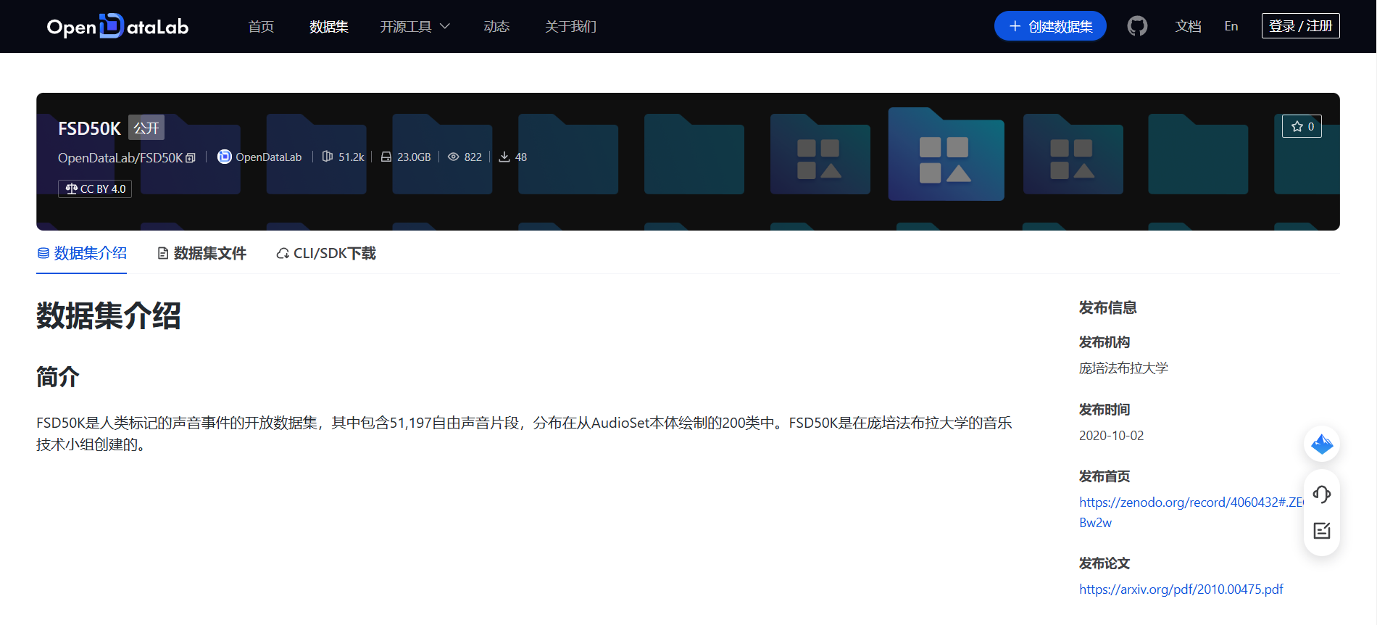
Task: Click the OpenDataLab publisher name
Action: (x=269, y=157)
